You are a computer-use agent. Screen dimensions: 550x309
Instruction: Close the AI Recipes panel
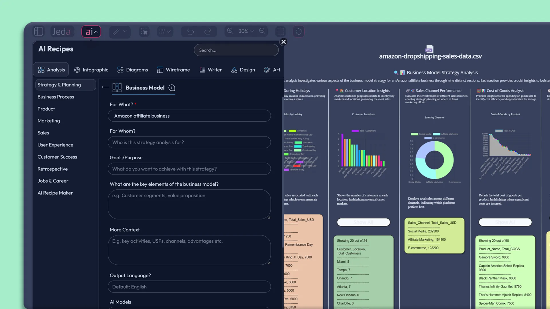tap(283, 42)
